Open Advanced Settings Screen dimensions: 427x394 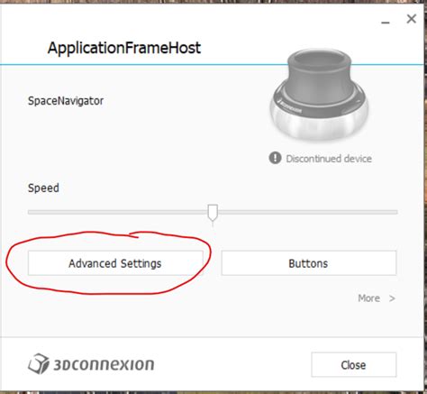coord(115,263)
